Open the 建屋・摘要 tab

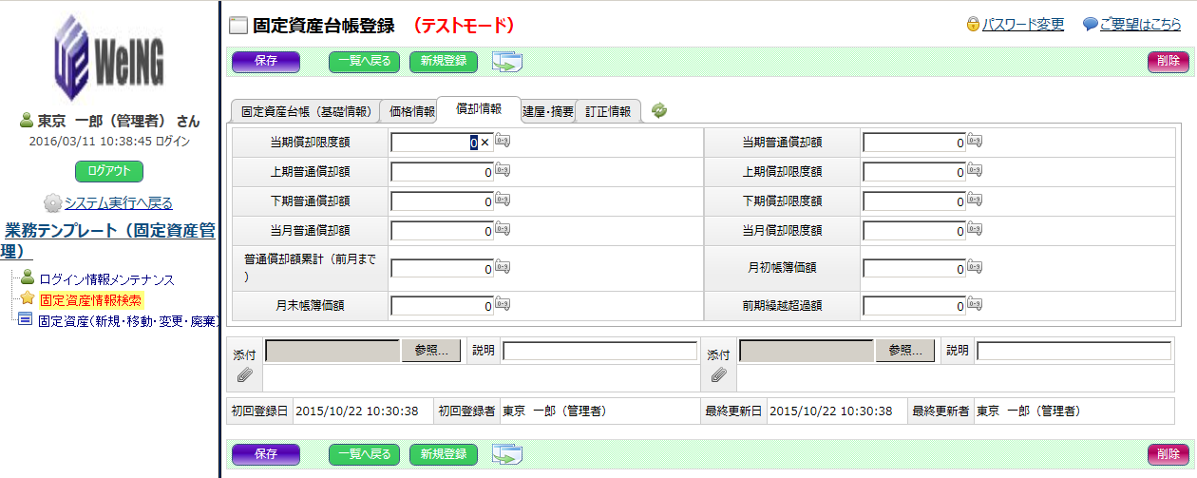click(x=548, y=111)
